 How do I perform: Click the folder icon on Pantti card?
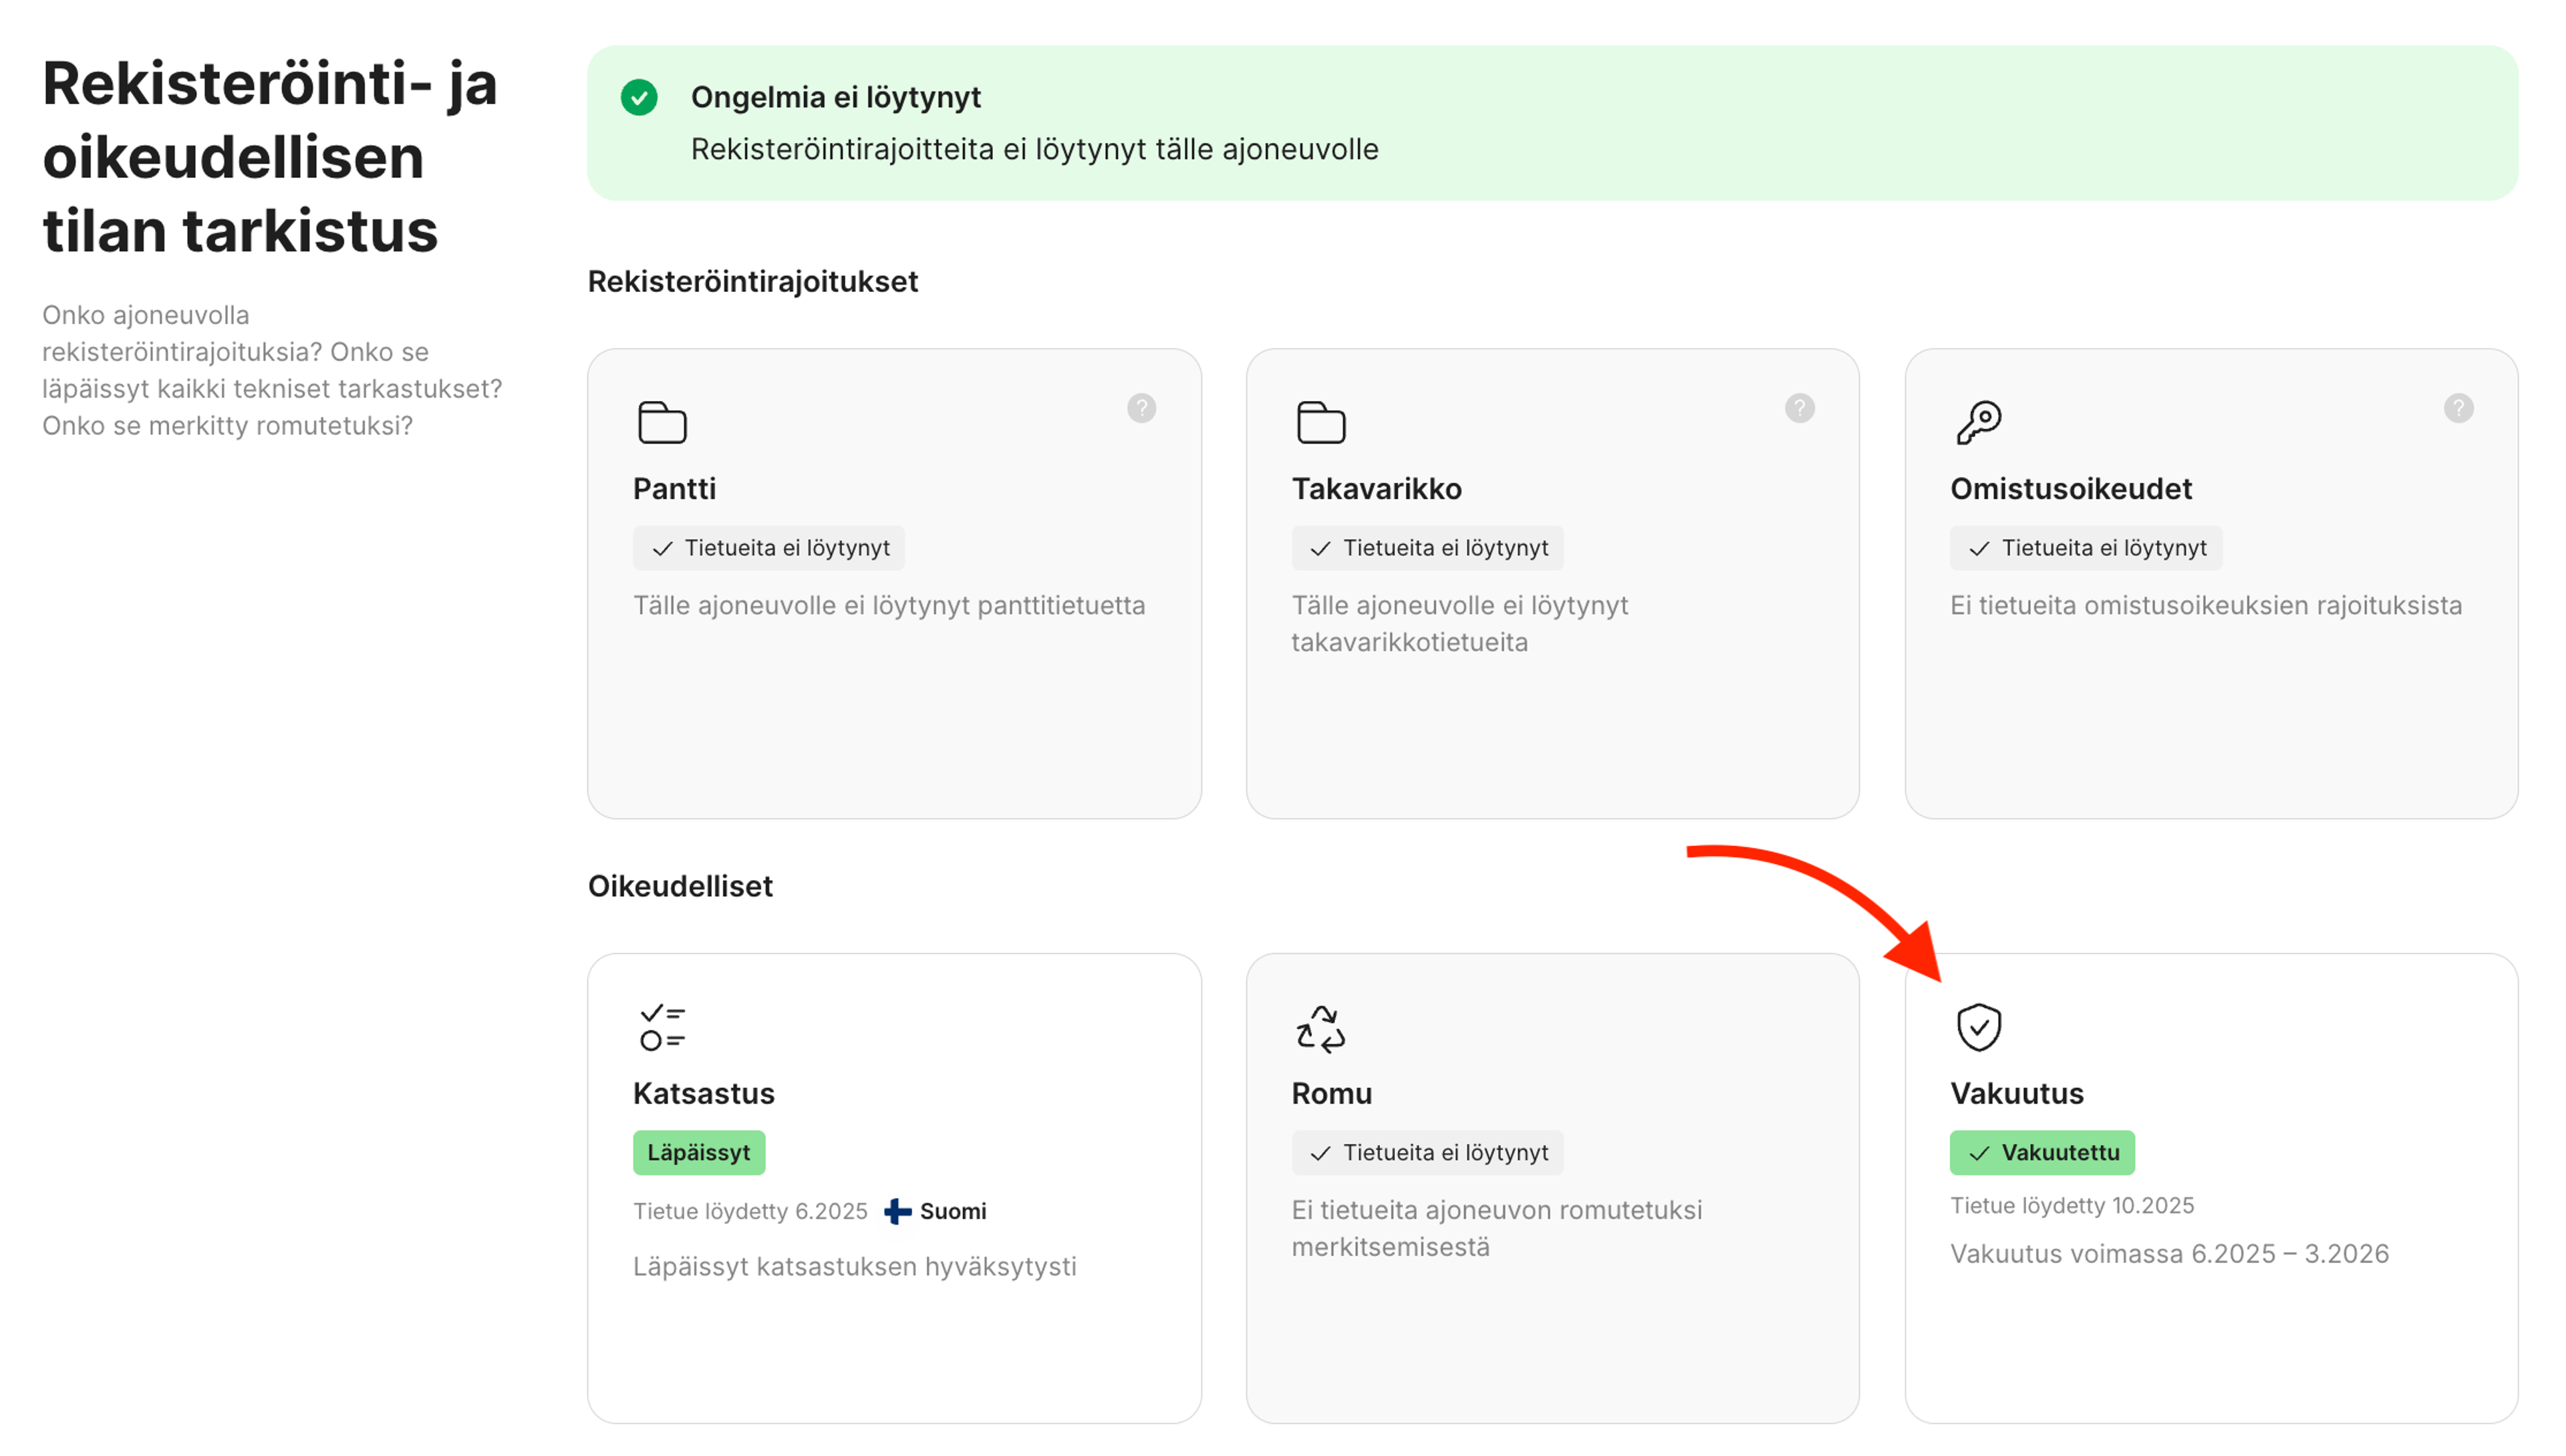point(662,422)
